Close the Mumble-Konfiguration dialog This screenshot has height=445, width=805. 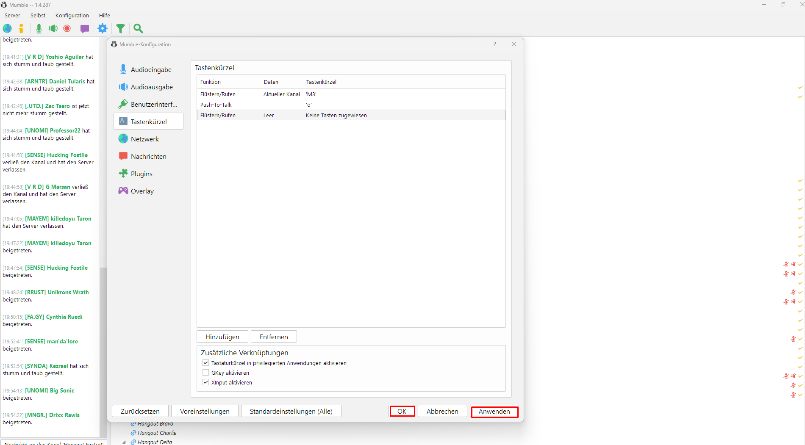tap(514, 44)
